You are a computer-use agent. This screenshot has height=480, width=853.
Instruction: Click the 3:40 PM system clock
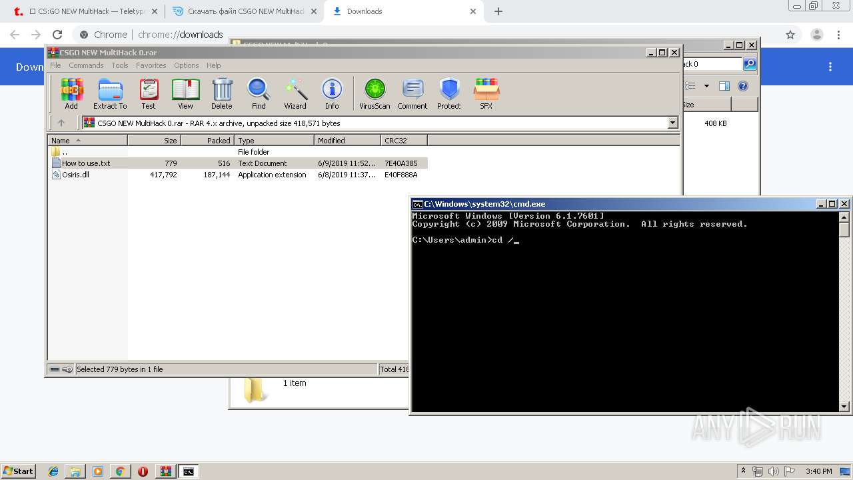[x=819, y=471]
